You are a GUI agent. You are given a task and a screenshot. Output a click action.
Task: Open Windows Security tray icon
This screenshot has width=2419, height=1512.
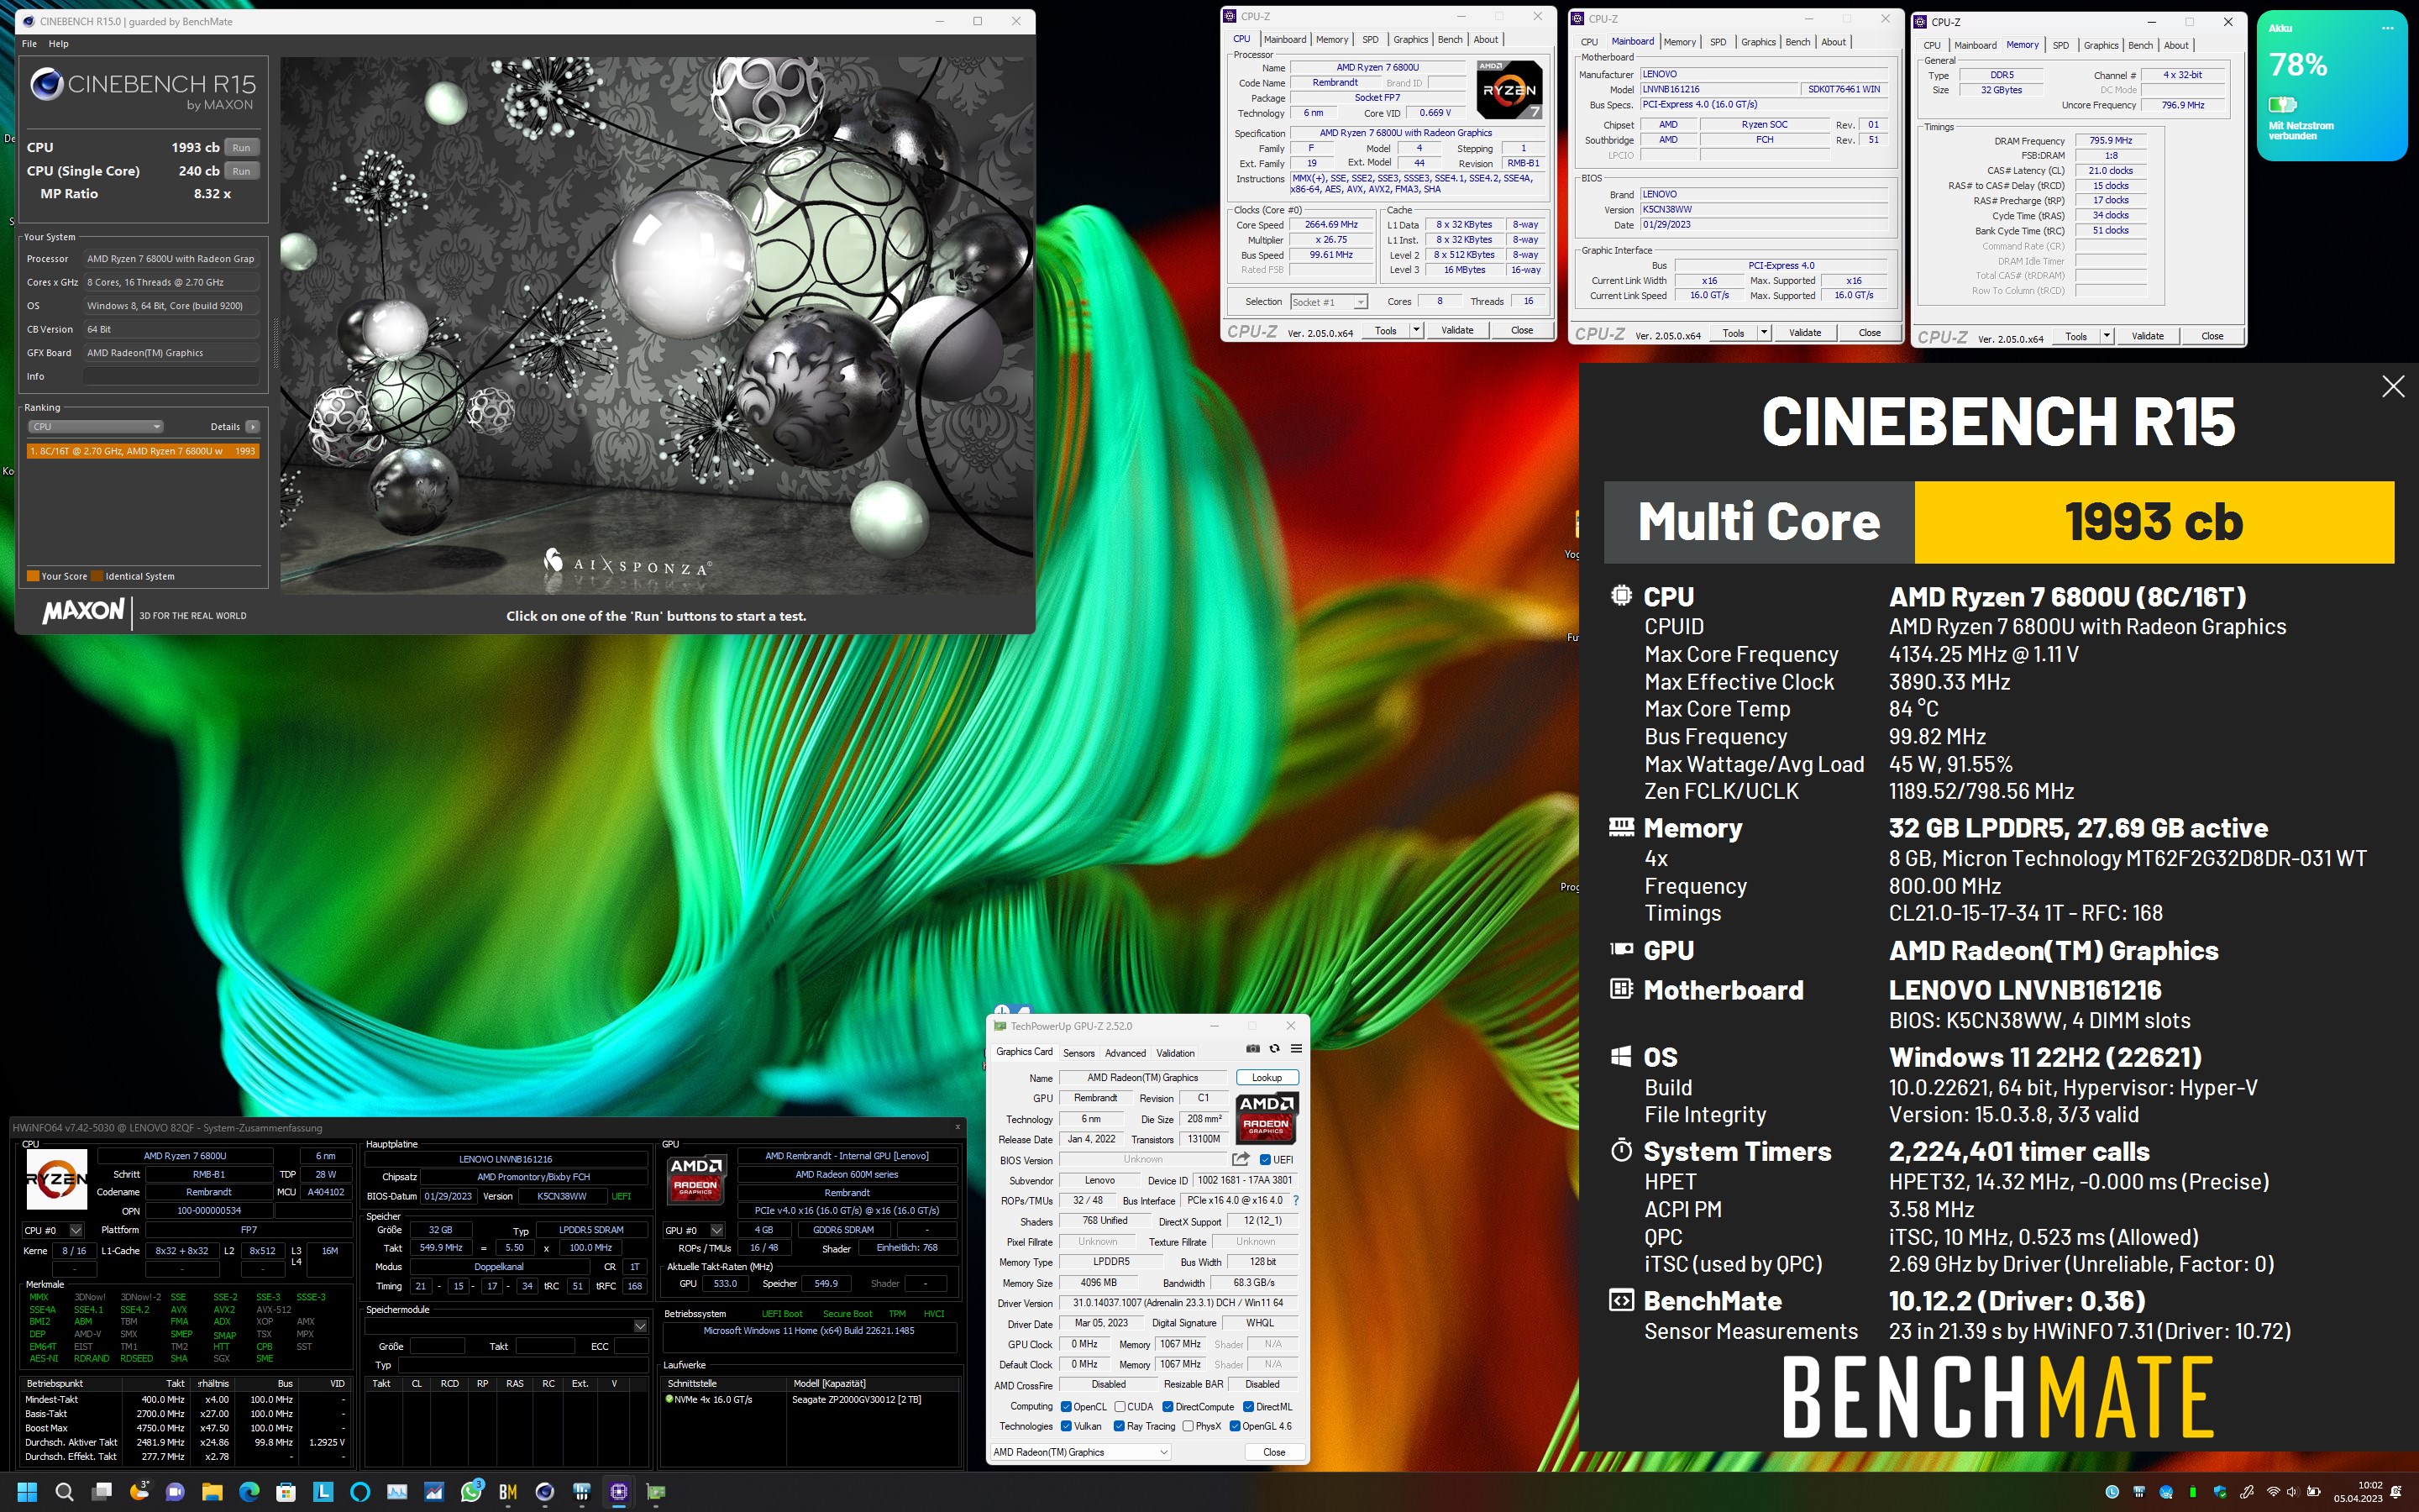tap(2220, 1492)
